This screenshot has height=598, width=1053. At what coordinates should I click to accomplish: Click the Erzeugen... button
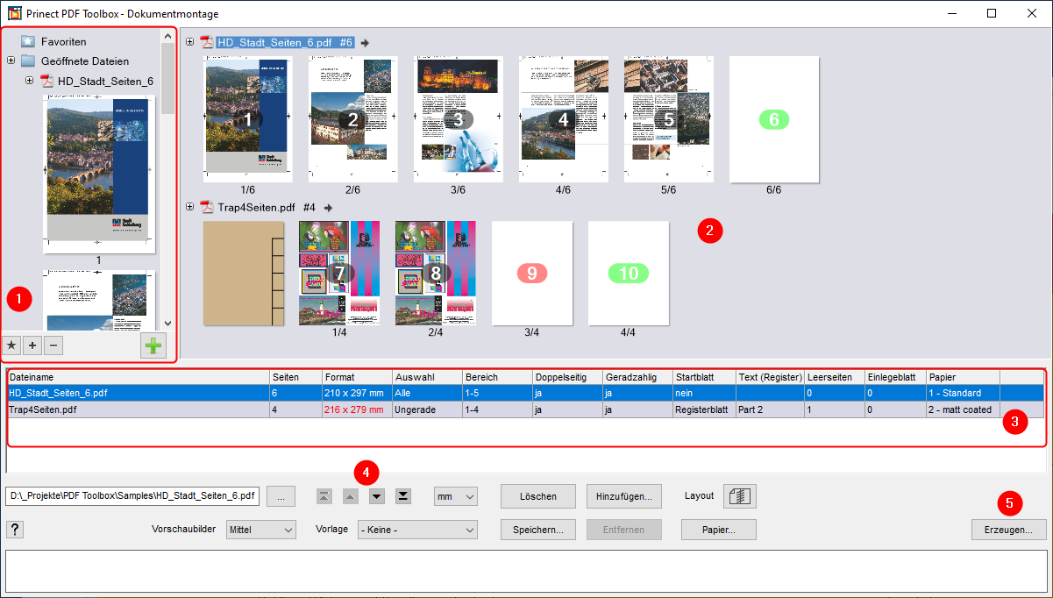tap(1009, 530)
